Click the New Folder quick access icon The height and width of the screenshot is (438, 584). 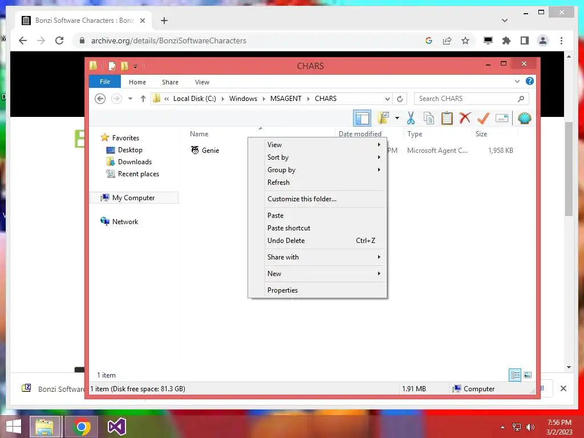[124, 66]
